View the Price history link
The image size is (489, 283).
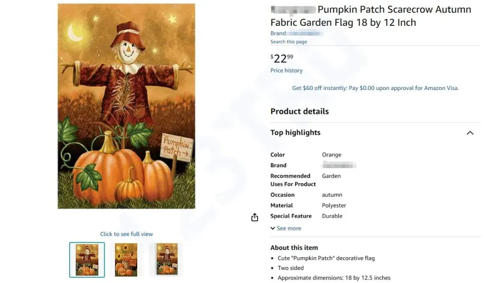[x=286, y=71]
